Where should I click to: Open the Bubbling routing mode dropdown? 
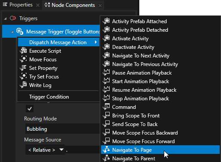tap(62, 129)
